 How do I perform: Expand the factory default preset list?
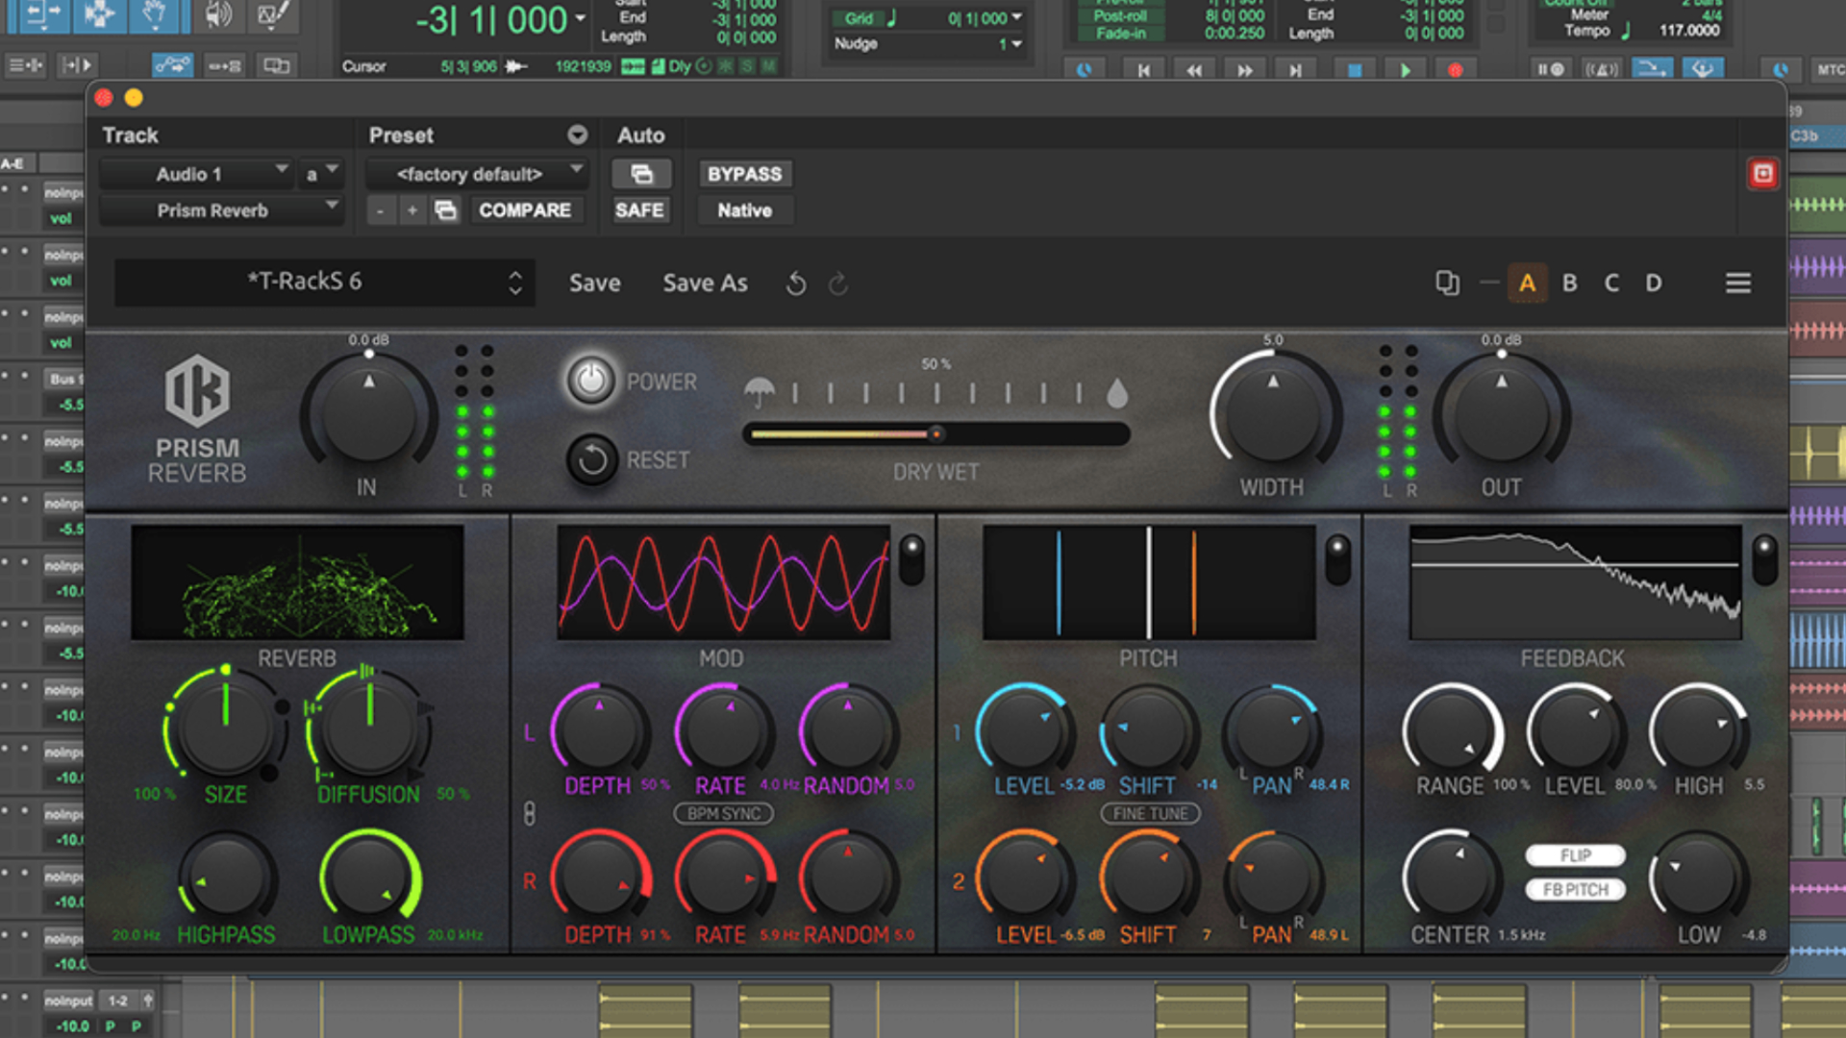pyautogui.click(x=478, y=174)
